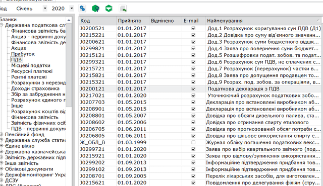Expand the Пенсійний фонд tree node
This screenshot has width=323, height=186.
pos(1,135)
